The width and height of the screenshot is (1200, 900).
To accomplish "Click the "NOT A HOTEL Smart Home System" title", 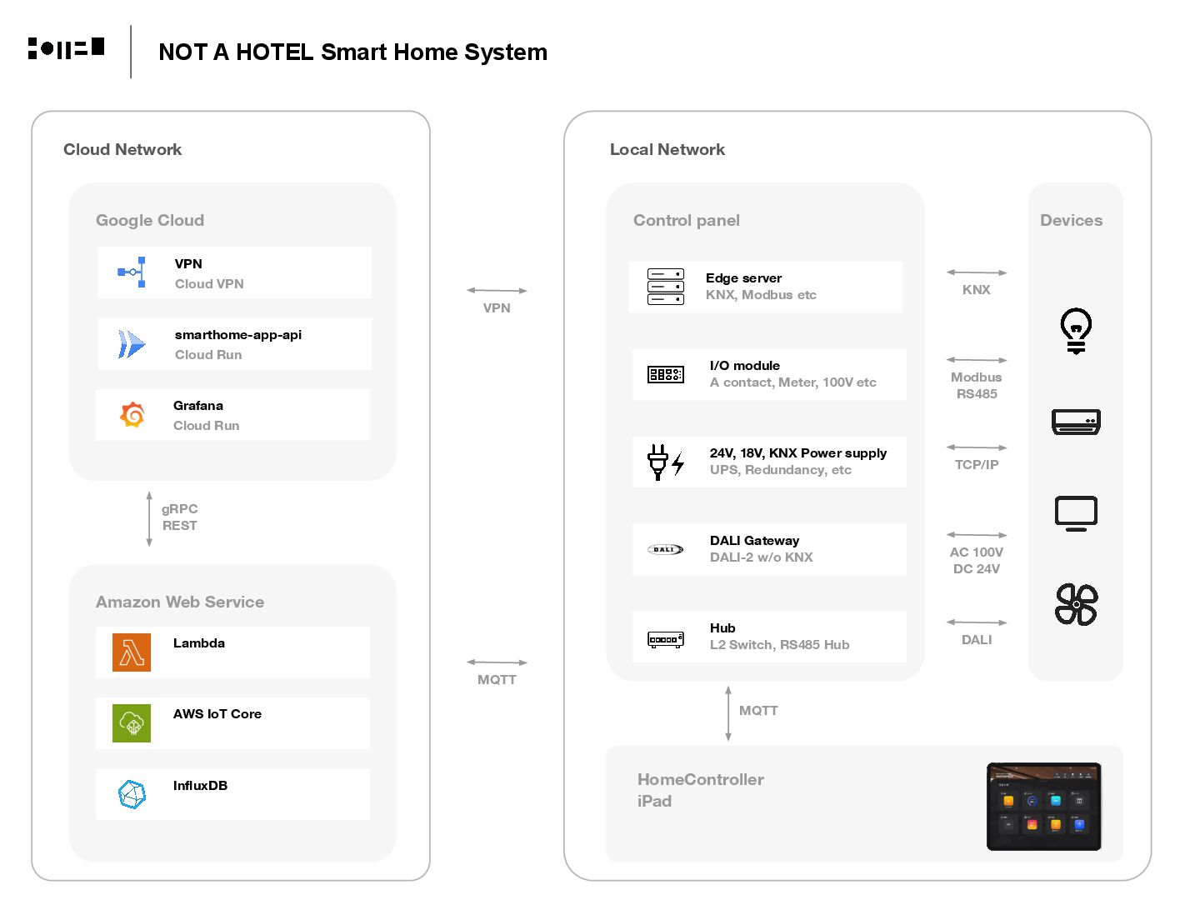I will coord(352,52).
